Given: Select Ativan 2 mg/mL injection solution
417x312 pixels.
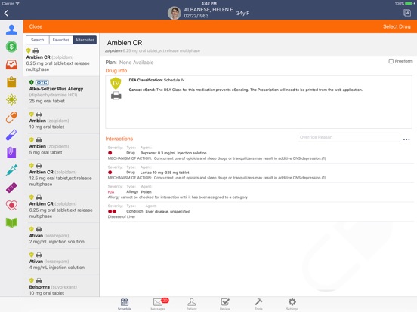Looking at the screenshot, I should [x=61, y=236].
